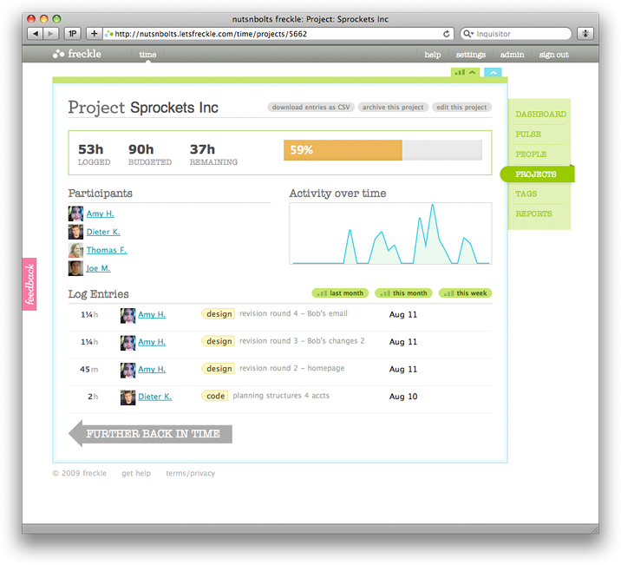Screen dimensions: 621x565
Task: Go to Tags in the sidebar
Action: [x=526, y=194]
